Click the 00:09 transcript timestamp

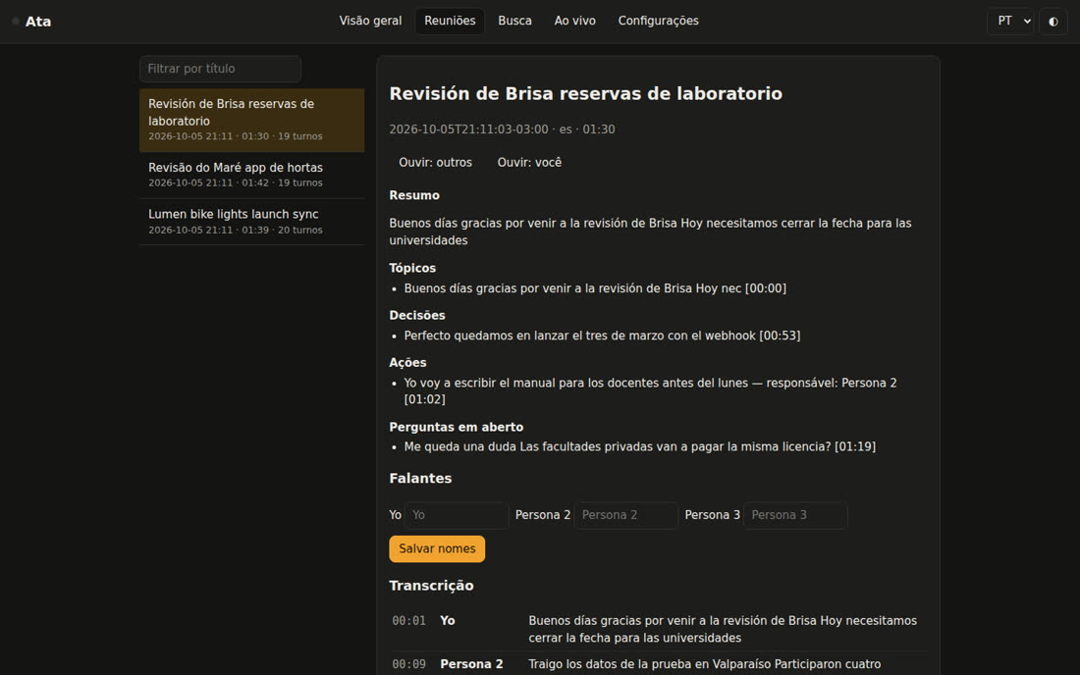409,664
